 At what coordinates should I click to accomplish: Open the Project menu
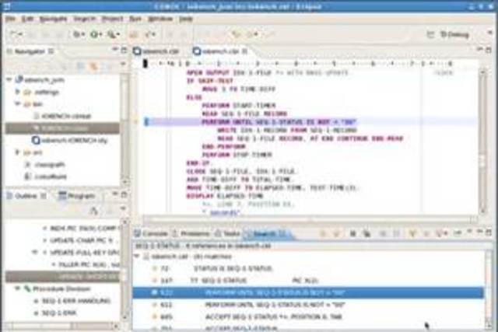pos(112,19)
